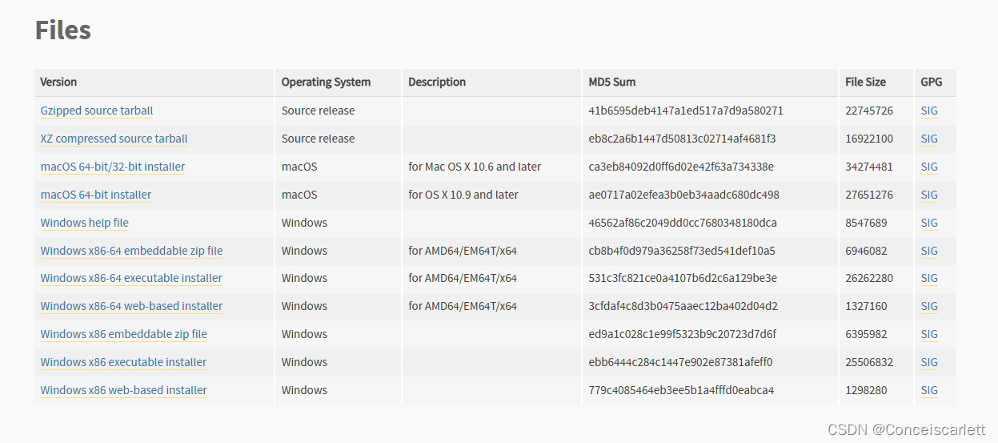Click the Version column header

click(58, 82)
